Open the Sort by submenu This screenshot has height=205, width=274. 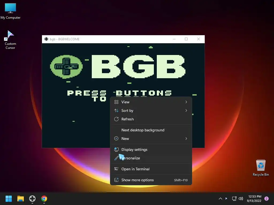151,111
